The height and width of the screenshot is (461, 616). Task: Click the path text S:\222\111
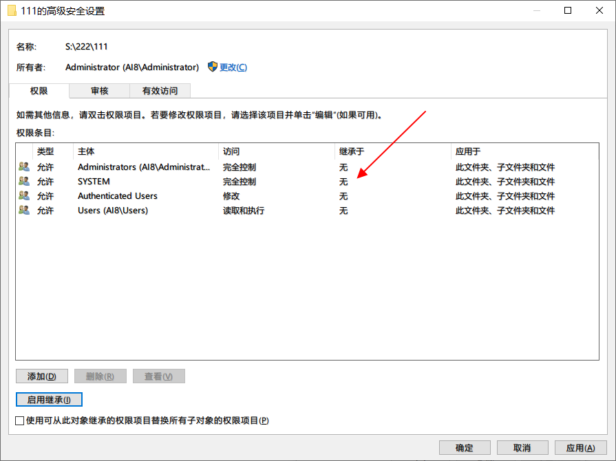click(x=87, y=46)
